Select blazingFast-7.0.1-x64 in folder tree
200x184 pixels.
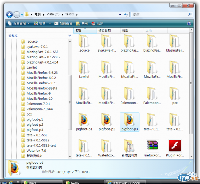tap(42, 62)
